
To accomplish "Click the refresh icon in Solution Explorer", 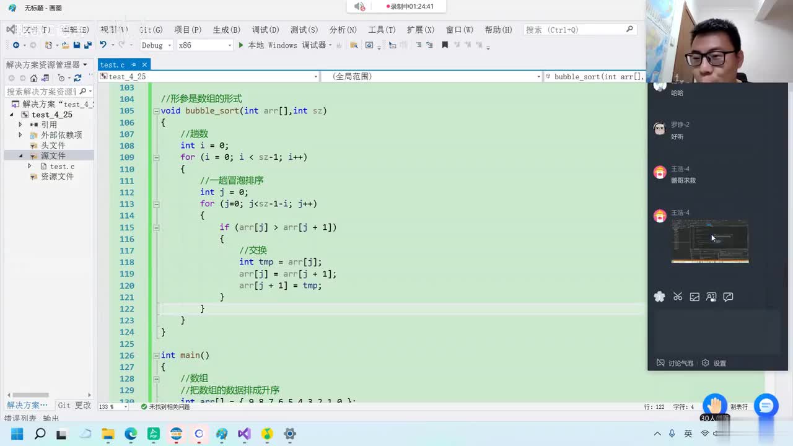I will [x=77, y=78].
